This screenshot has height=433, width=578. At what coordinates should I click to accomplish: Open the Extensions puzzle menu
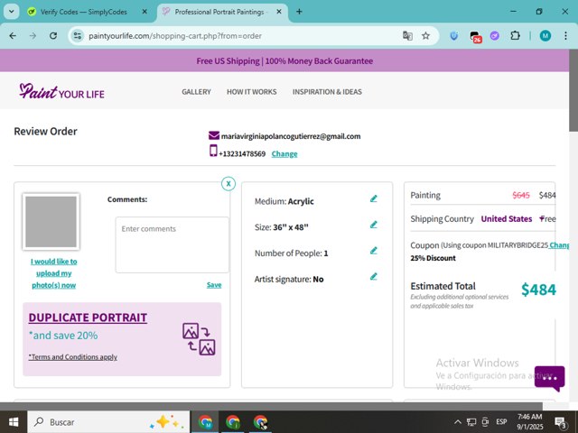[x=515, y=36]
